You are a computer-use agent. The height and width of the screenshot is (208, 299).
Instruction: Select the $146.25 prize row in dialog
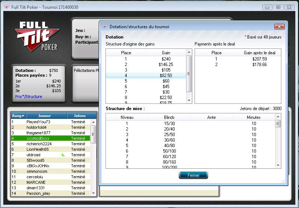pyautogui.click(x=146, y=65)
